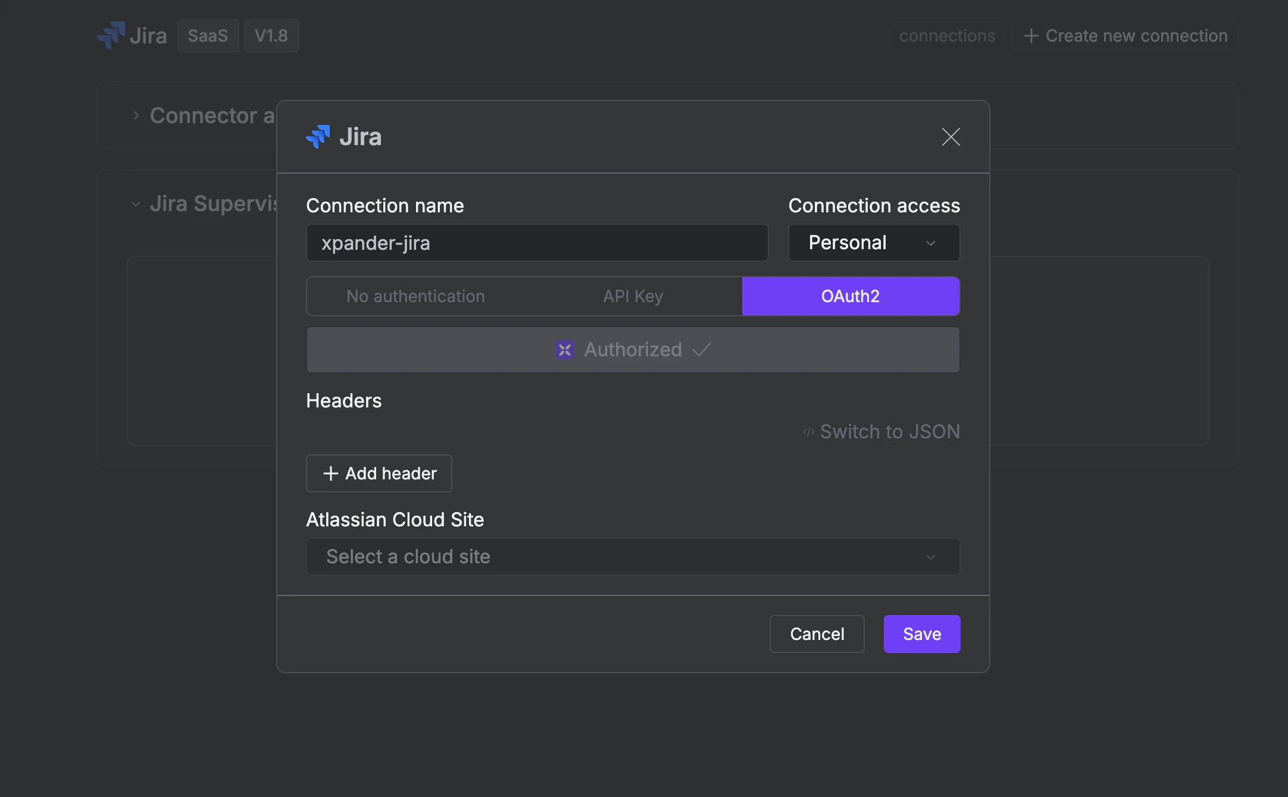
Task: Open the Select a cloud site dropdown
Action: [x=632, y=557]
